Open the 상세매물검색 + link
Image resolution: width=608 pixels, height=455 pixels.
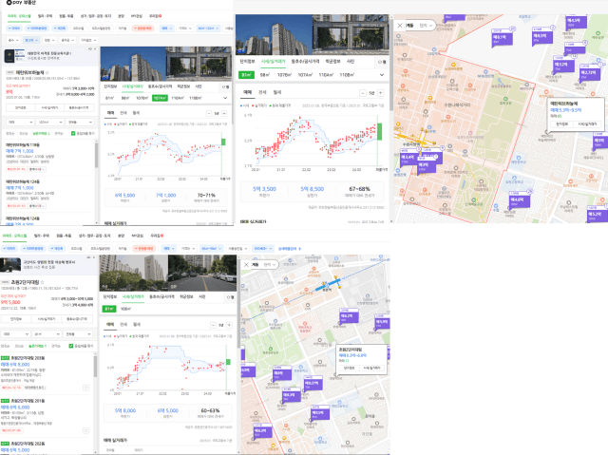point(290,249)
